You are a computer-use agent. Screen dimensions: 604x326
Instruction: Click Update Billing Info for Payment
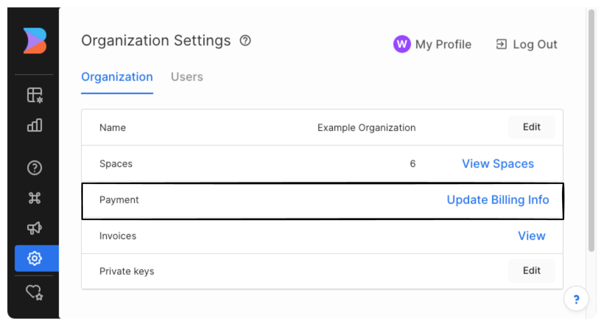click(x=498, y=200)
